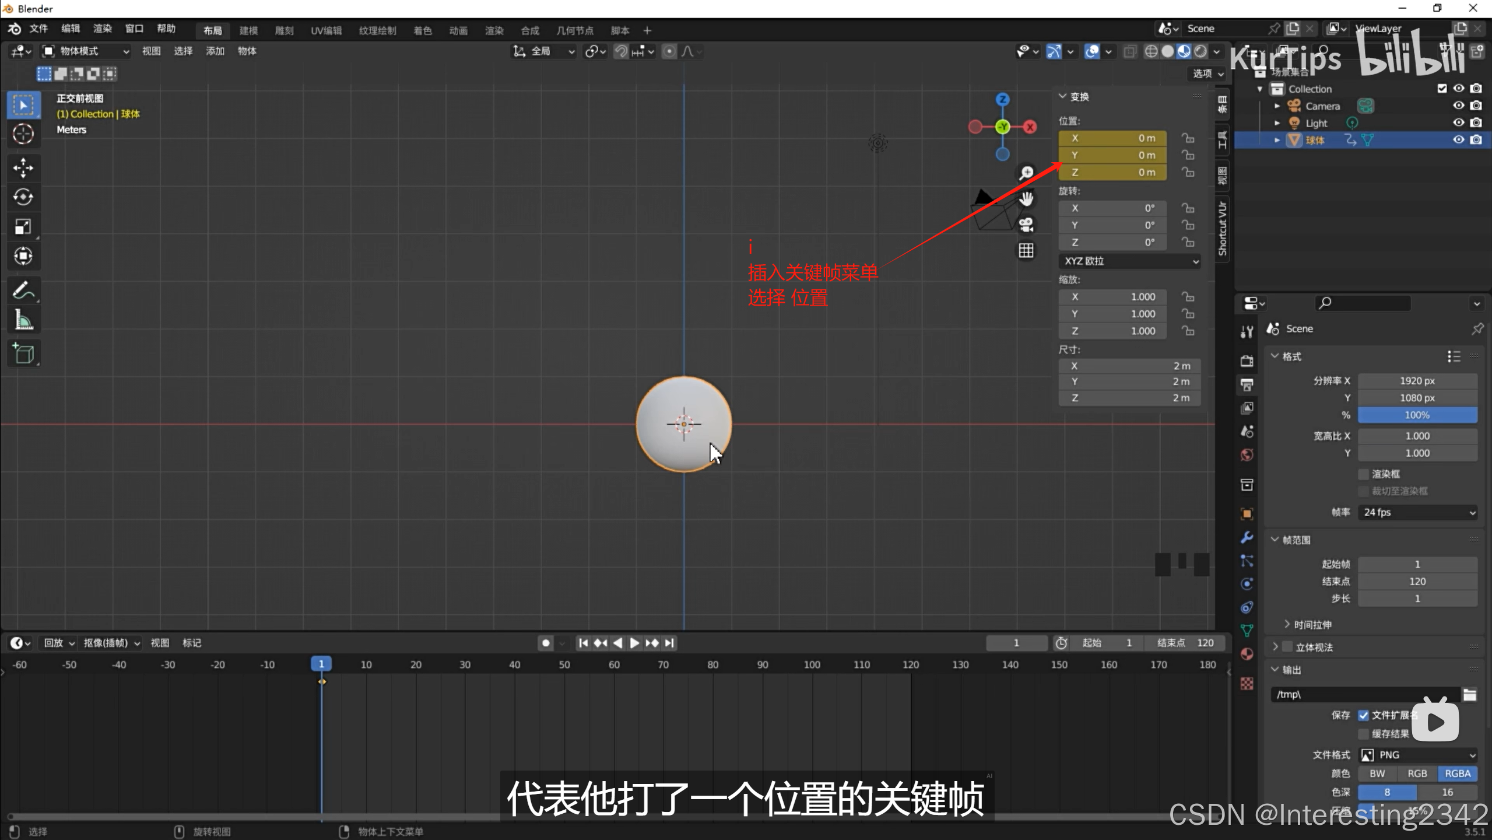The height and width of the screenshot is (840, 1492).
Task: Click the 100% resolution percentage slider
Action: coord(1417,415)
